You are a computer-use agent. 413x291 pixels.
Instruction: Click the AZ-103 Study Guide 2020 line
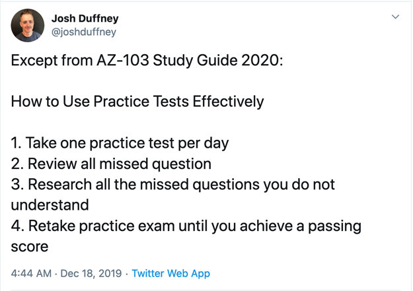(x=147, y=60)
